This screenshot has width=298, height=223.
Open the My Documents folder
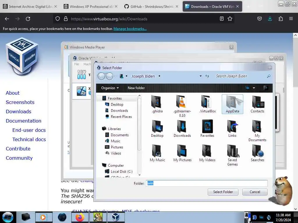click(257, 130)
